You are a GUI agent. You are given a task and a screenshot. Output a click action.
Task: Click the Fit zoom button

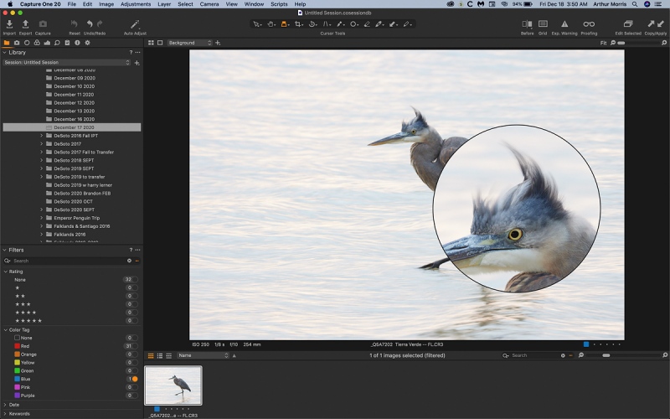[x=603, y=44]
